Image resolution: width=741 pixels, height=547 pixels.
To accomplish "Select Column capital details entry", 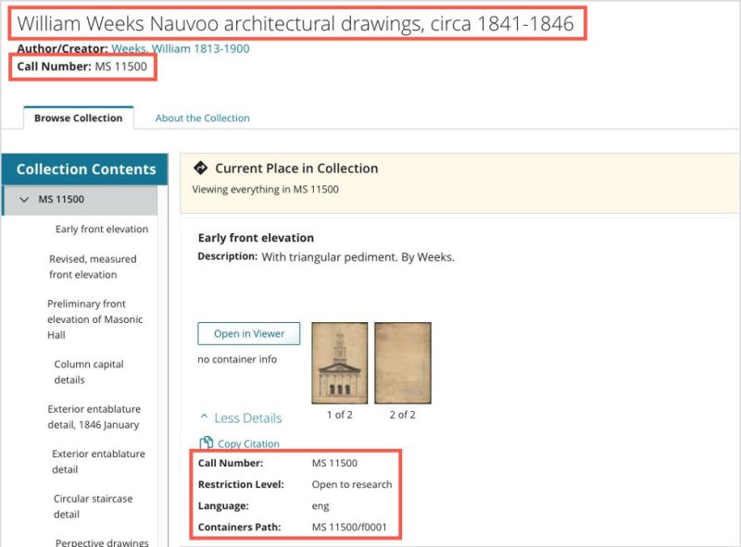I will (89, 372).
